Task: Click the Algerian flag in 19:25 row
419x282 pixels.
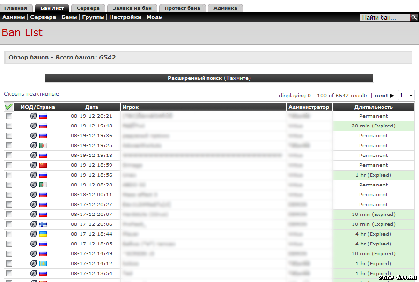Action: [x=43, y=146]
